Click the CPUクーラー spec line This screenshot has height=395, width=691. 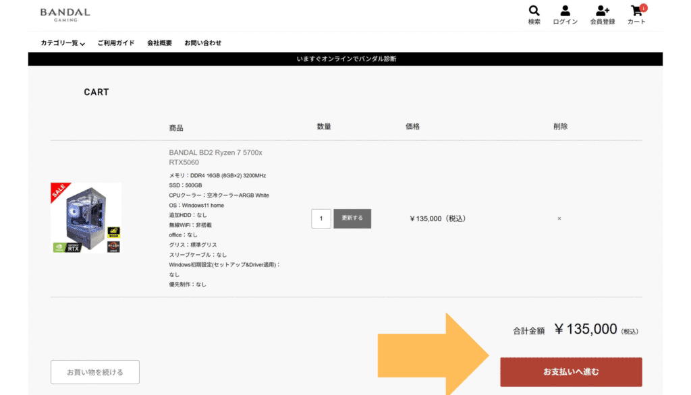219,195
